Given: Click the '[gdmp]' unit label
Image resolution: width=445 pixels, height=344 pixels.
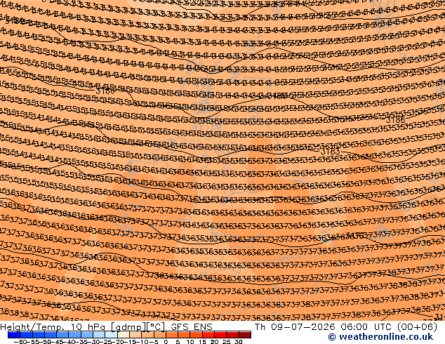Looking at the screenshot, I should [129, 327].
